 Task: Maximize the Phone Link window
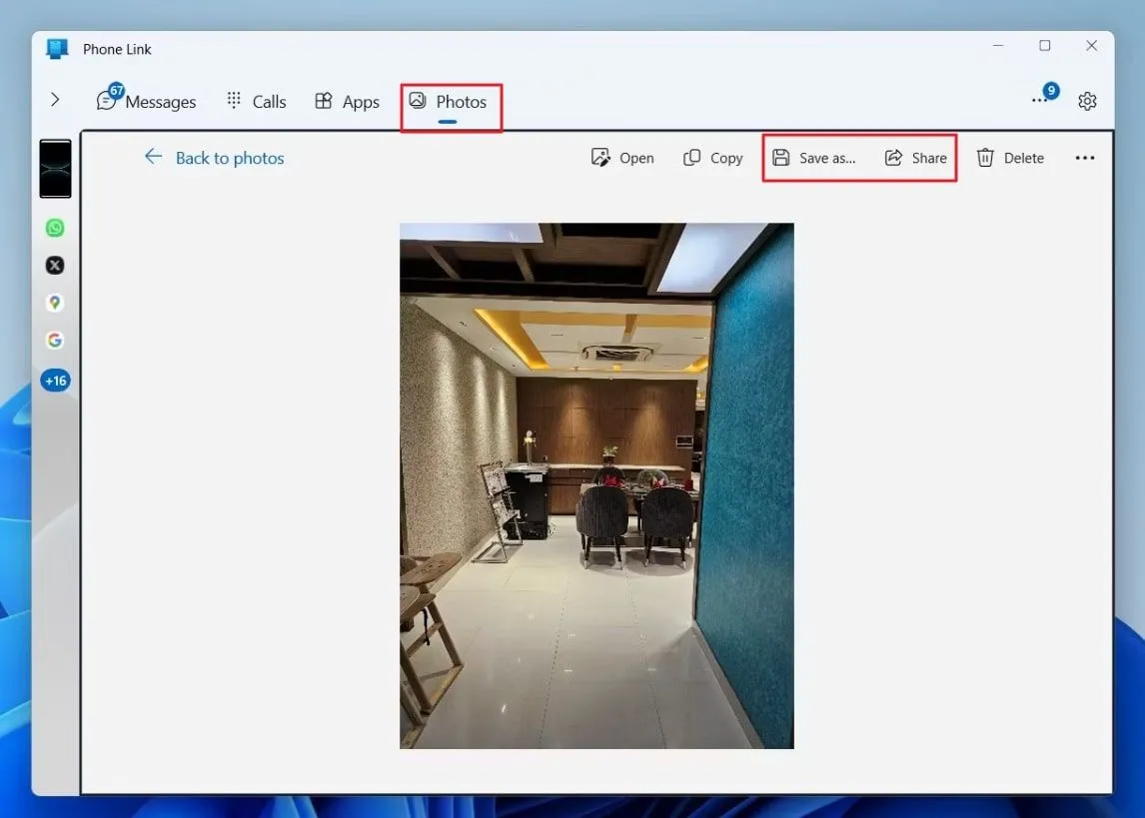pos(1045,45)
